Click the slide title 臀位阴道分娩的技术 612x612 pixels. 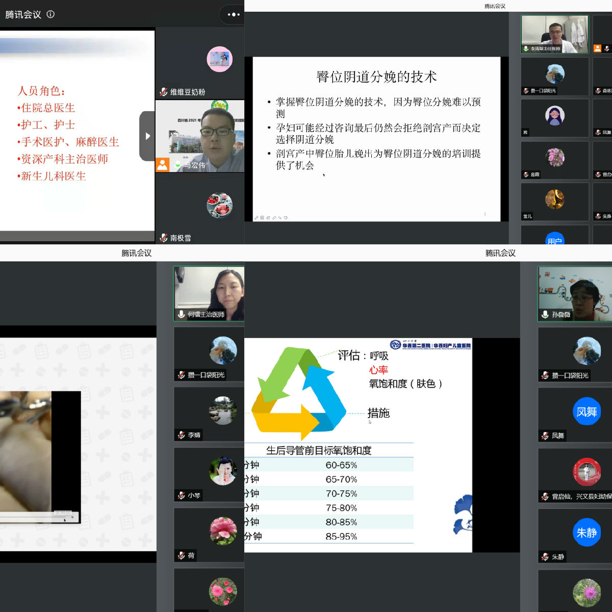[376, 77]
